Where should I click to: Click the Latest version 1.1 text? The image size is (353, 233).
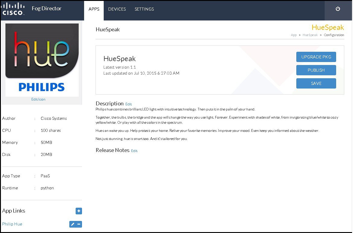(120, 67)
